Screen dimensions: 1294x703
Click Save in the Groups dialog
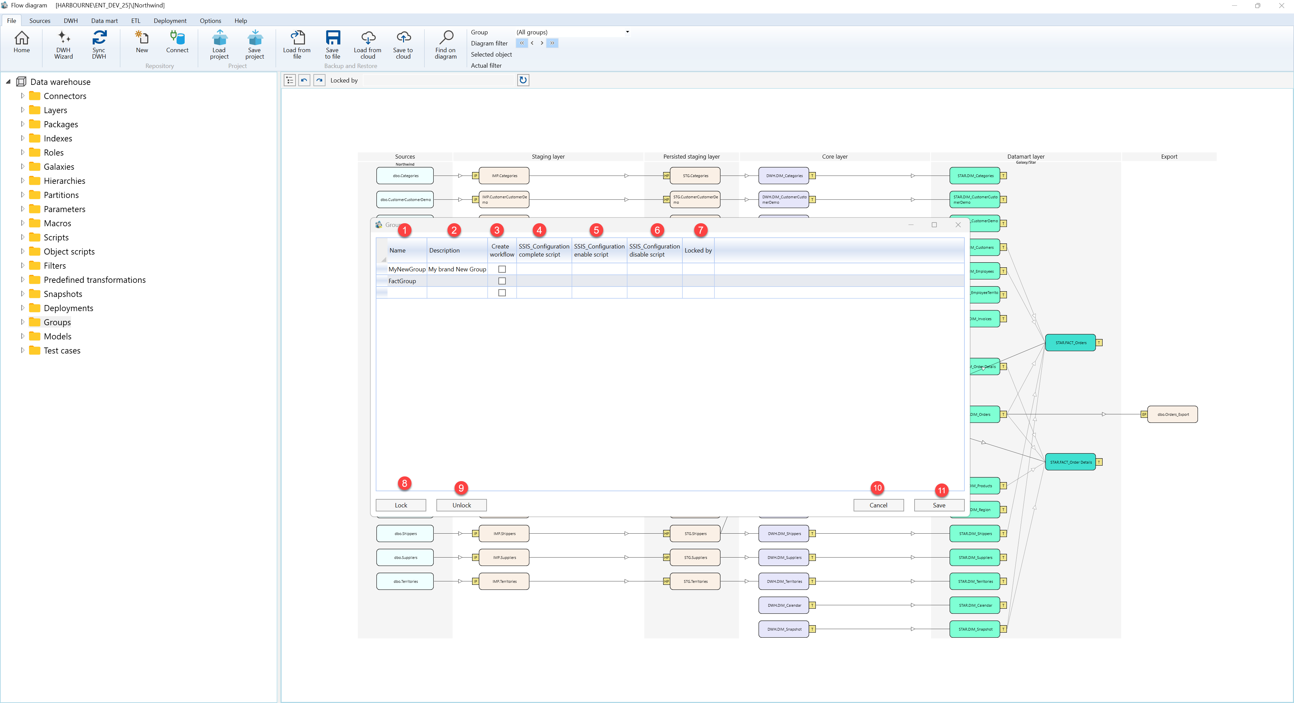(x=939, y=505)
